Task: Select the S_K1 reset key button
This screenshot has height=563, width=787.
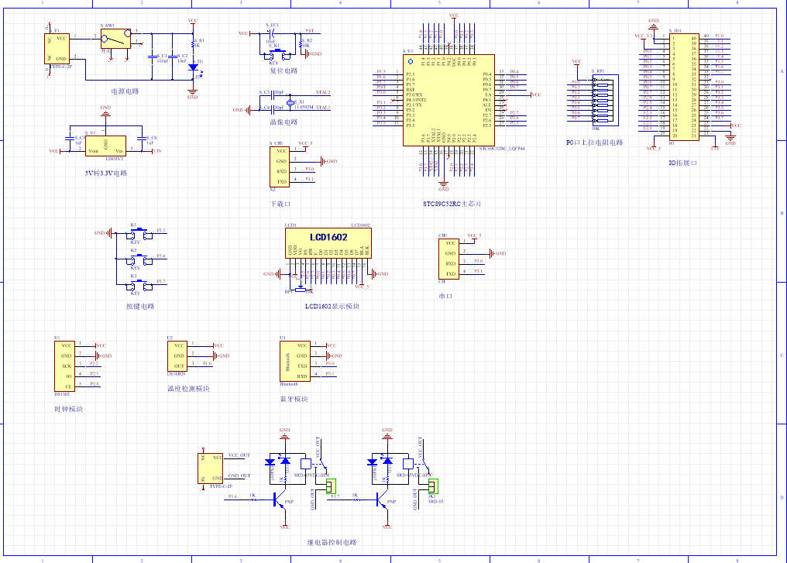Action: [276, 53]
